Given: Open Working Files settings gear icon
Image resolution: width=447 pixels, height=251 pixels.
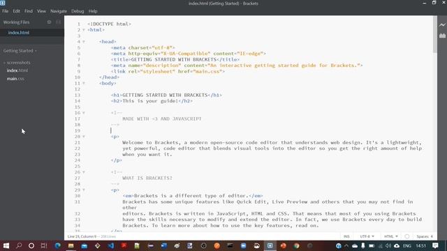Looking at the screenshot, I should coord(49,22).
